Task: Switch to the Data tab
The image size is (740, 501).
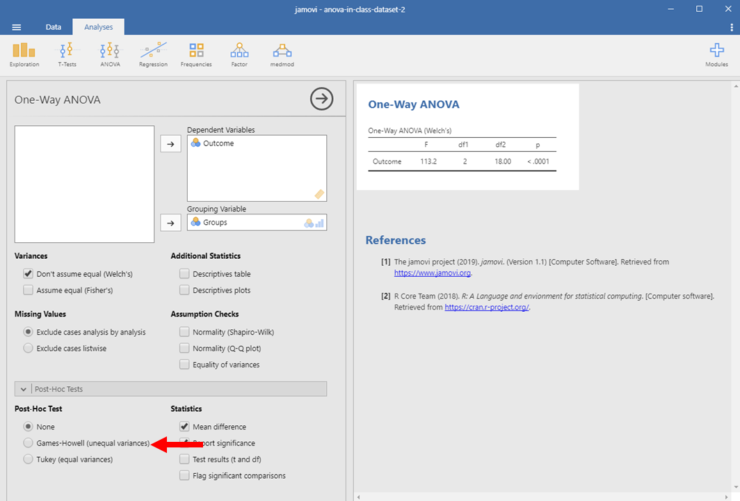Action: [x=54, y=27]
